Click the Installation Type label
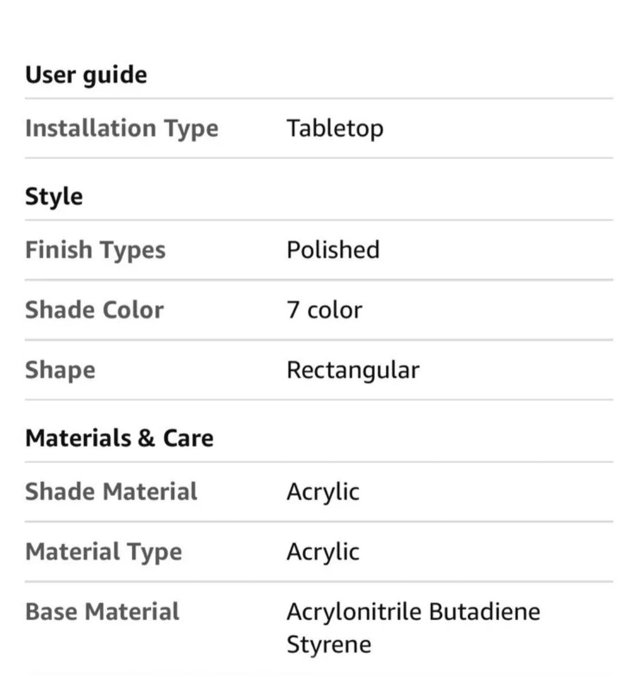This screenshot has height=677, width=619. pyautogui.click(x=122, y=129)
